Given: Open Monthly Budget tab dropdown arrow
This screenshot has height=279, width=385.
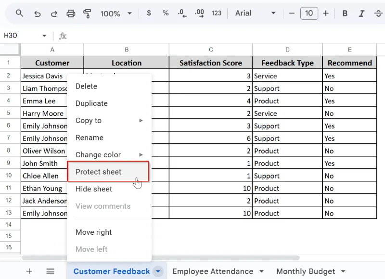Looking at the screenshot, I should click(x=343, y=271).
